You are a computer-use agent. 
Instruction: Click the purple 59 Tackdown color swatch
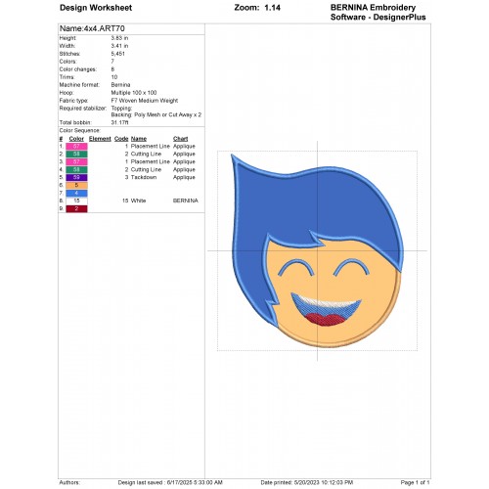(x=76, y=178)
